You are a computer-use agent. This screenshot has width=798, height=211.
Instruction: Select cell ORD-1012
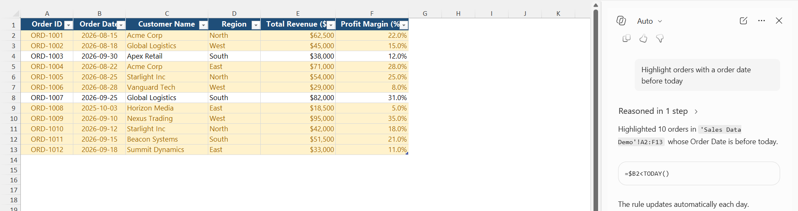click(x=47, y=150)
